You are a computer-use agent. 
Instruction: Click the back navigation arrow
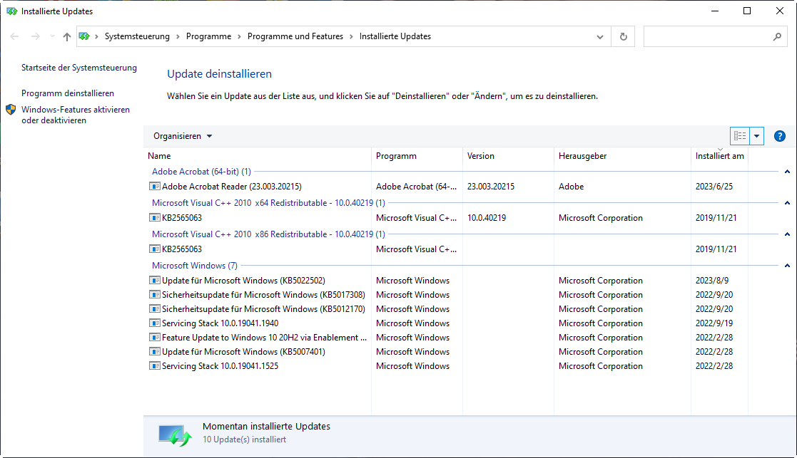pos(14,36)
